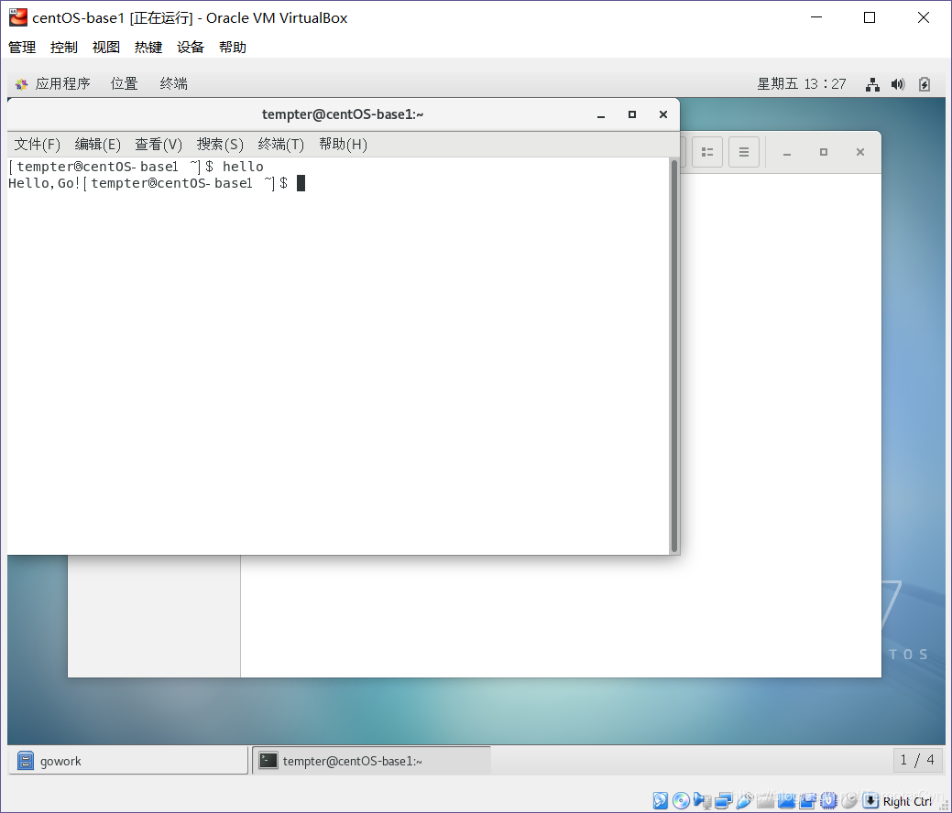This screenshot has width=952, height=813.
Task: Open the 管理 menu in VirtualBox
Action: (x=22, y=48)
